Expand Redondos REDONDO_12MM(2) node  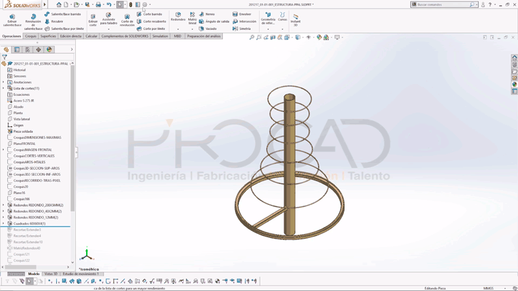coord(3,217)
